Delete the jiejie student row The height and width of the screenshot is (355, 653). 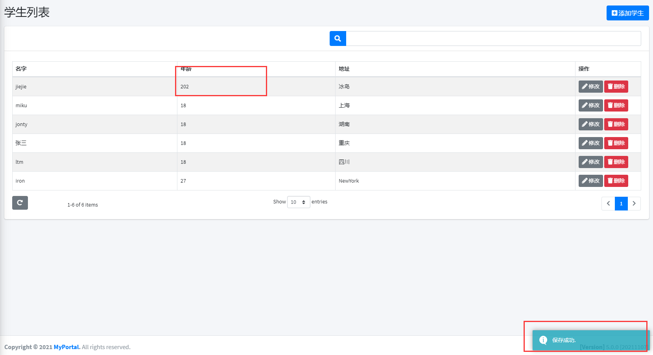pos(616,86)
